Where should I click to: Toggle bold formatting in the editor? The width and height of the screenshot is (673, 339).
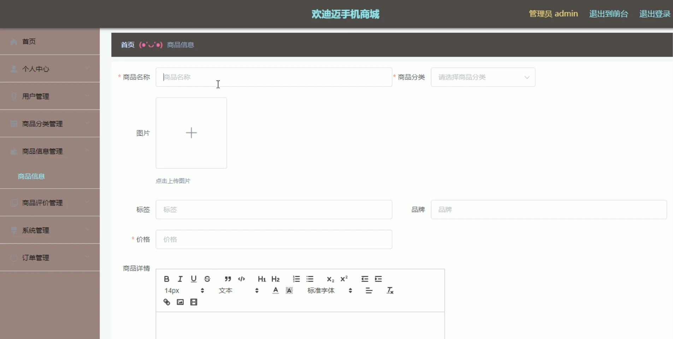[x=166, y=279]
